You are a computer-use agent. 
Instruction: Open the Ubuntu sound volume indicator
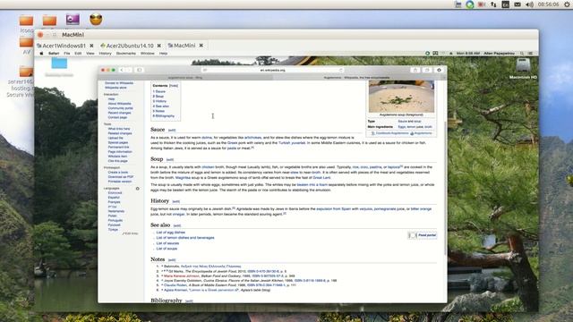click(x=529, y=4)
